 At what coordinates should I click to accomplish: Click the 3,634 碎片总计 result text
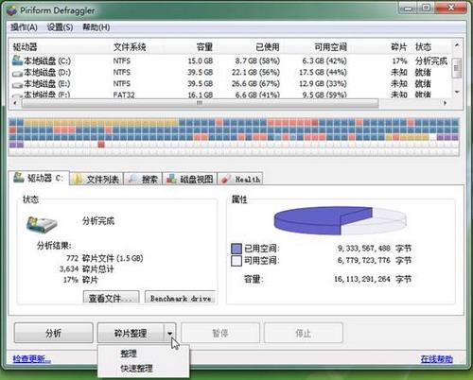(86, 269)
